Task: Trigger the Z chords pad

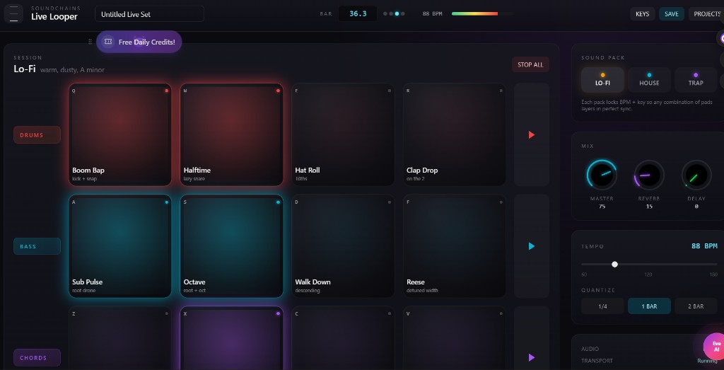Action: tap(120, 339)
